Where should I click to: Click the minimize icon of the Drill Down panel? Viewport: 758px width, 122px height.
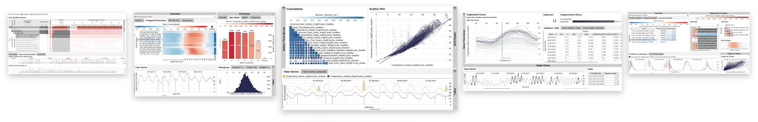pyautogui.click(x=273, y=14)
